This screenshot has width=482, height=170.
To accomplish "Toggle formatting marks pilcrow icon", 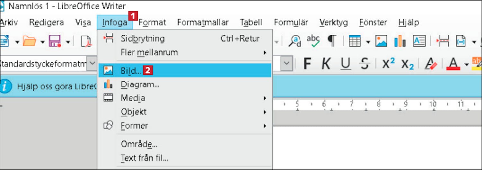I will [332, 41].
